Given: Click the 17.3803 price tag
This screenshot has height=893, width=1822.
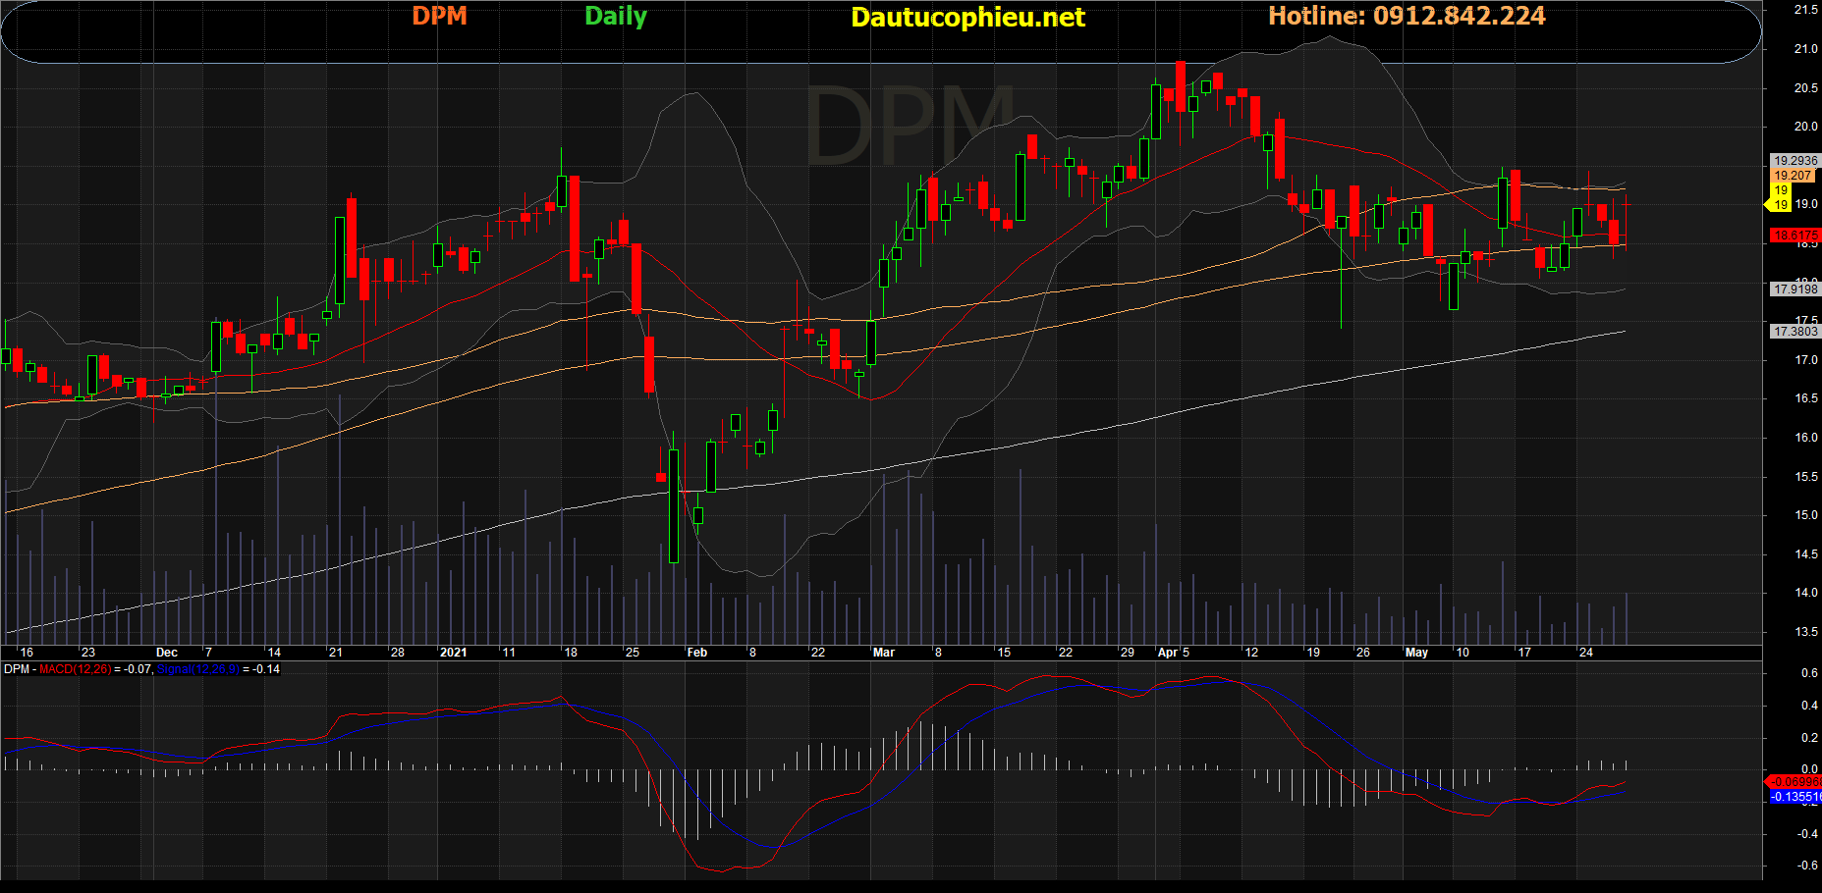Looking at the screenshot, I should tap(1795, 332).
